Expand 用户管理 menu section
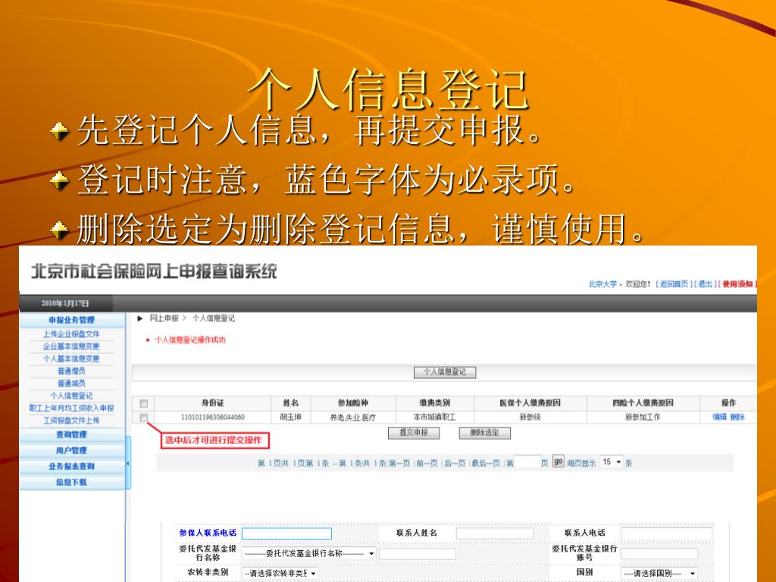Screen dimensions: 776x582 pyautogui.click(x=72, y=450)
